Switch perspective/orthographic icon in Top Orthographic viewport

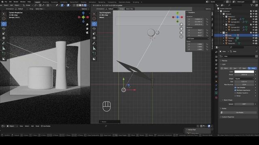181,37
